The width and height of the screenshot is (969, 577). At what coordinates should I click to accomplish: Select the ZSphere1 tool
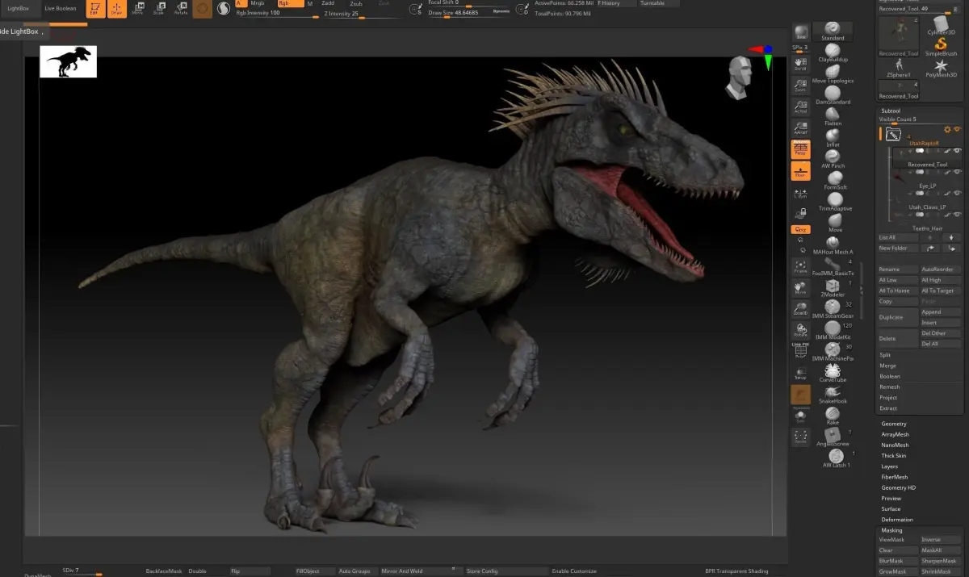coord(899,69)
